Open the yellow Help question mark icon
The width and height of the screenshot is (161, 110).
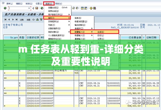click(x=91, y=8)
